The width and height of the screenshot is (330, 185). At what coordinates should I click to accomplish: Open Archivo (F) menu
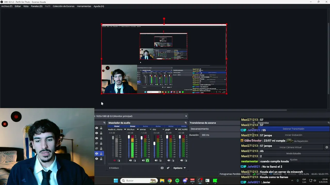(x=7, y=6)
